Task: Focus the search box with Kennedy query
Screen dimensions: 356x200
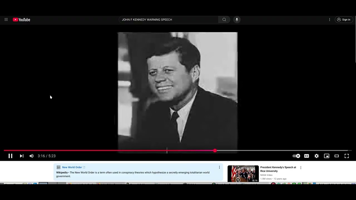Action: (x=169, y=19)
